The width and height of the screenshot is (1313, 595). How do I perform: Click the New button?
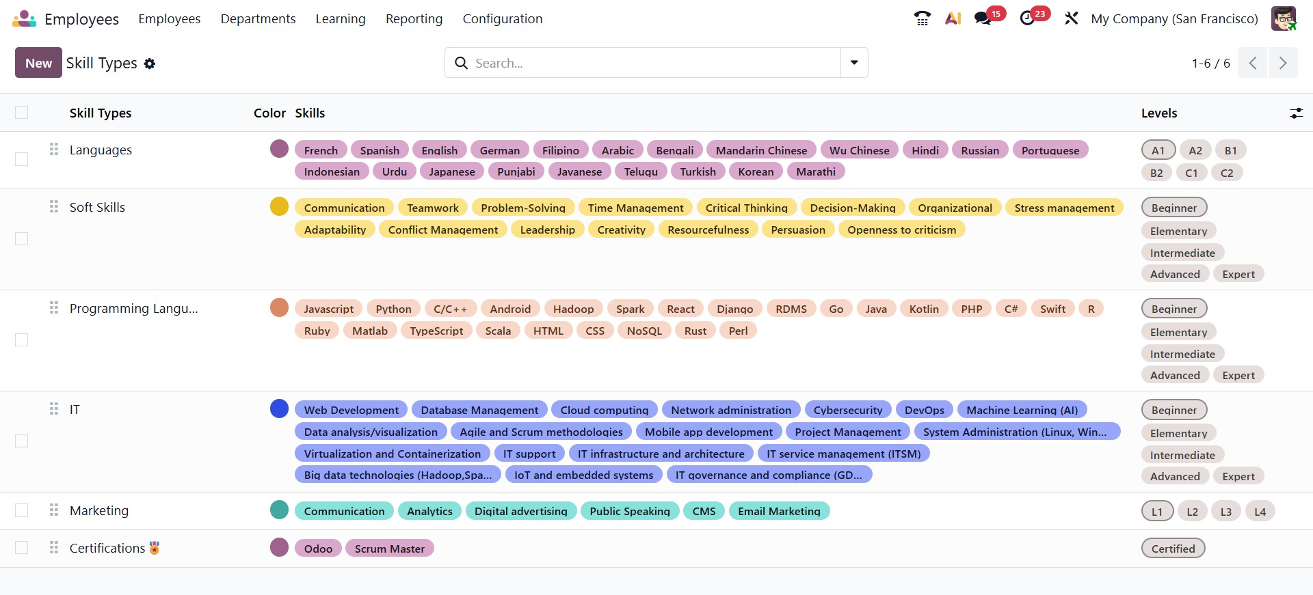pos(38,63)
